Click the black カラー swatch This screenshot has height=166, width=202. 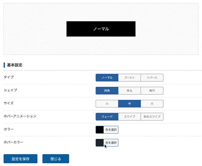coord(100,130)
